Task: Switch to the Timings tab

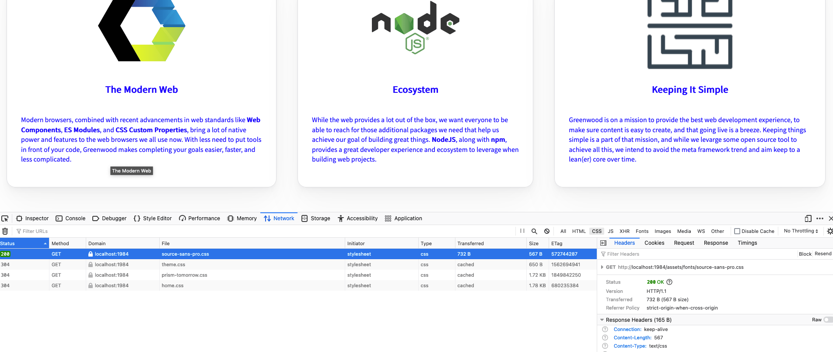Action: pyautogui.click(x=747, y=243)
